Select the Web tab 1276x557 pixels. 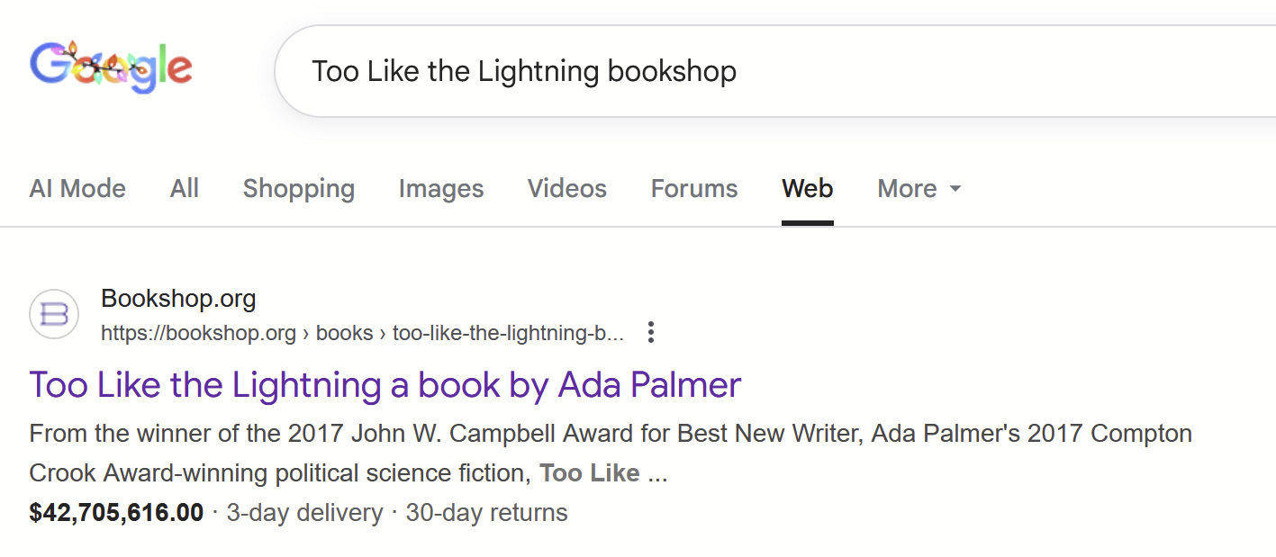click(x=808, y=189)
